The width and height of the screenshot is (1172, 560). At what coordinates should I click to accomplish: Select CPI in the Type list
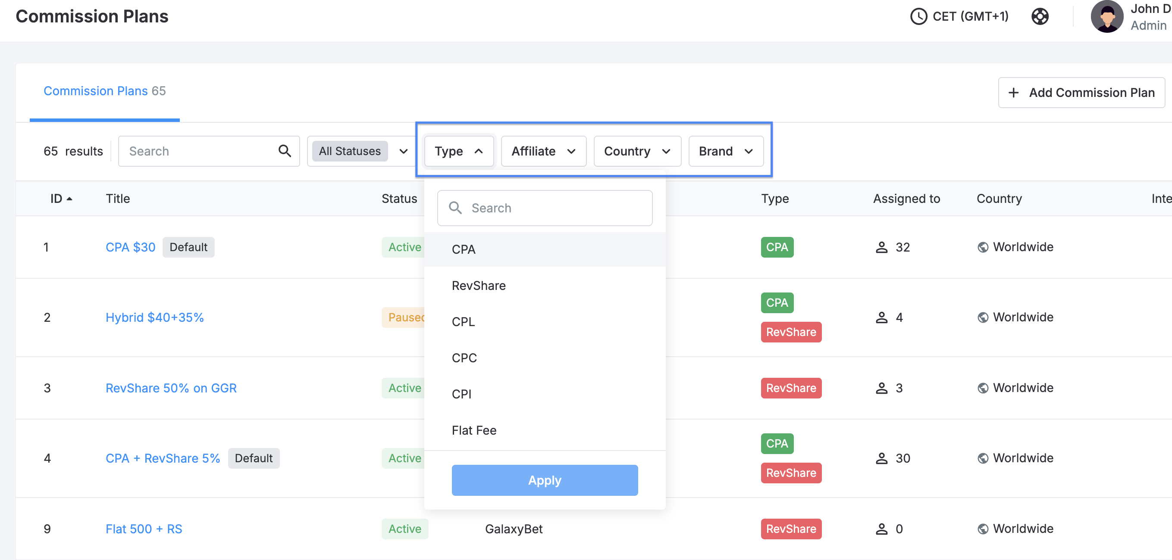click(545, 394)
